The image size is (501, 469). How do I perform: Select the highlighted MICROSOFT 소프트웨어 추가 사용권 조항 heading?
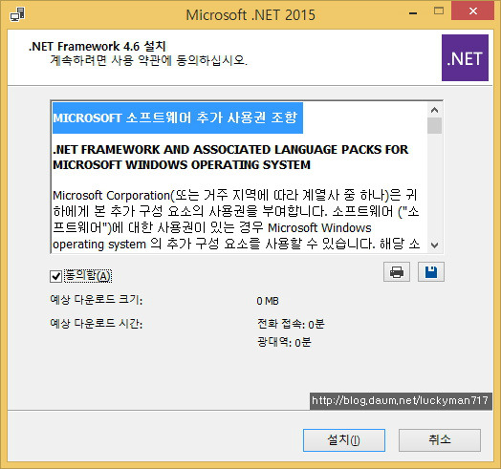point(178,117)
